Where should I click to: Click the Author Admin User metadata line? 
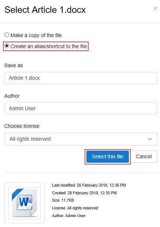click(x=69, y=216)
